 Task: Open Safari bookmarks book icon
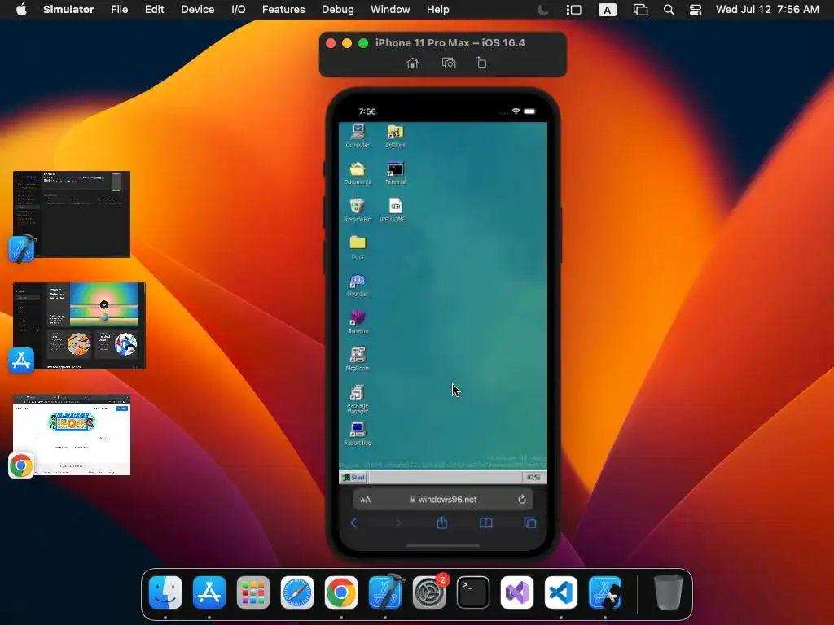tap(486, 523)
